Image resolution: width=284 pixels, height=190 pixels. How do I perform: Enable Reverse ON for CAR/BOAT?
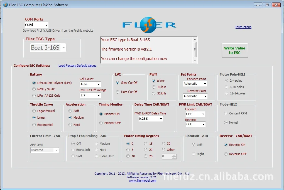click(235, 145)
